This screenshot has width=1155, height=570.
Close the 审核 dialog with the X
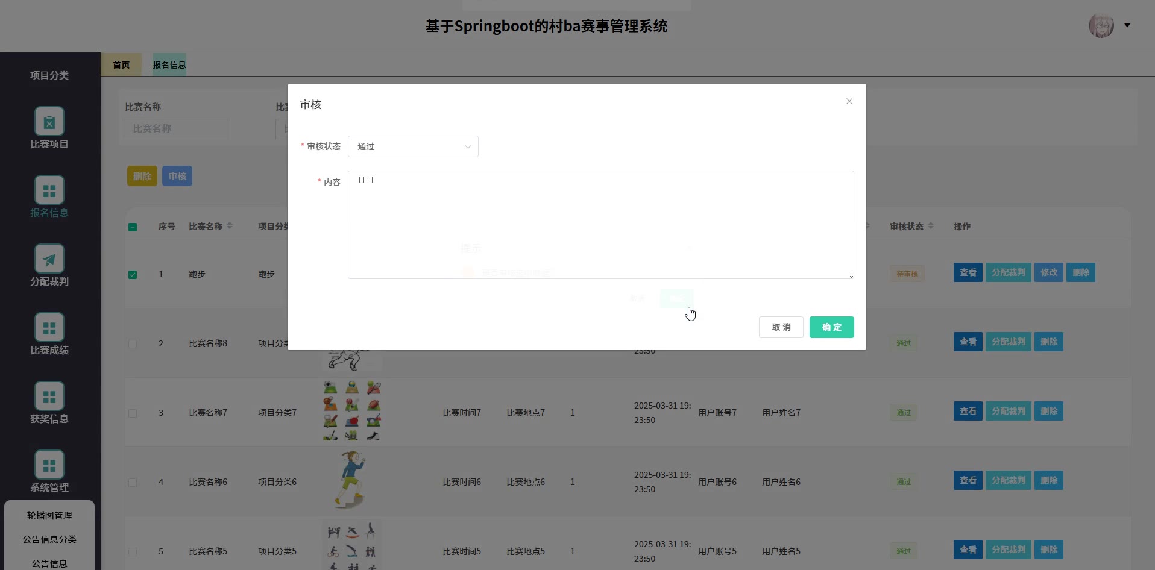[849, 101]
